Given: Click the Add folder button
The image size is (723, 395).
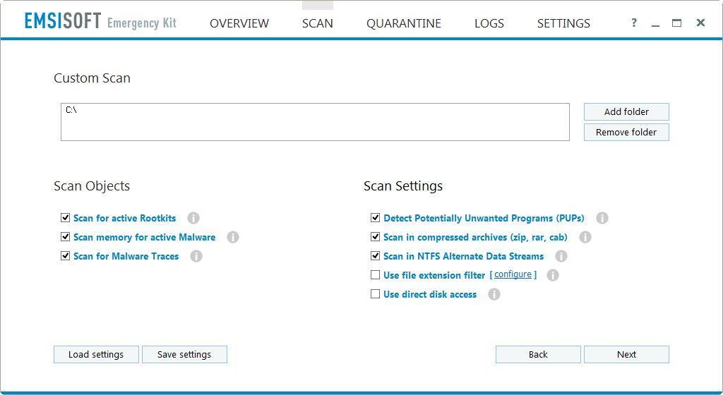Looking at the screenshot, I should [x=626, y=111].
